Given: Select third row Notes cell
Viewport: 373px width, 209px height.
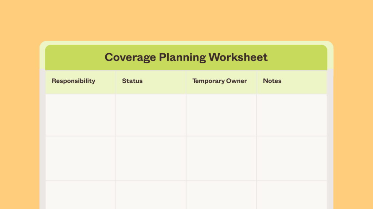Looking at the screenshot, I should [291, 195].
